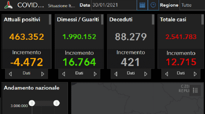Screen dimensions: 205x114
Task: Click scrollbar in Totale casi card
Action: (203, 20)
